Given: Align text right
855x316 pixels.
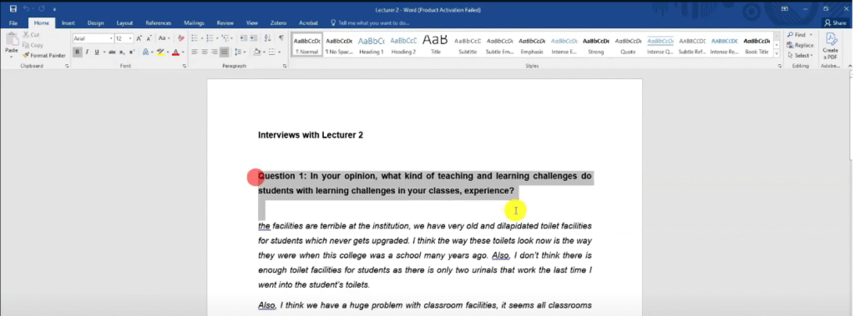Looking at the screenshot, I should coord(215,53).
